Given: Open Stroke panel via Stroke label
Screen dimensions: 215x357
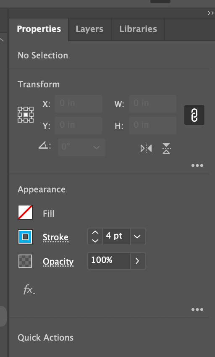Looking at the screenshot, I should pos(55,237).
